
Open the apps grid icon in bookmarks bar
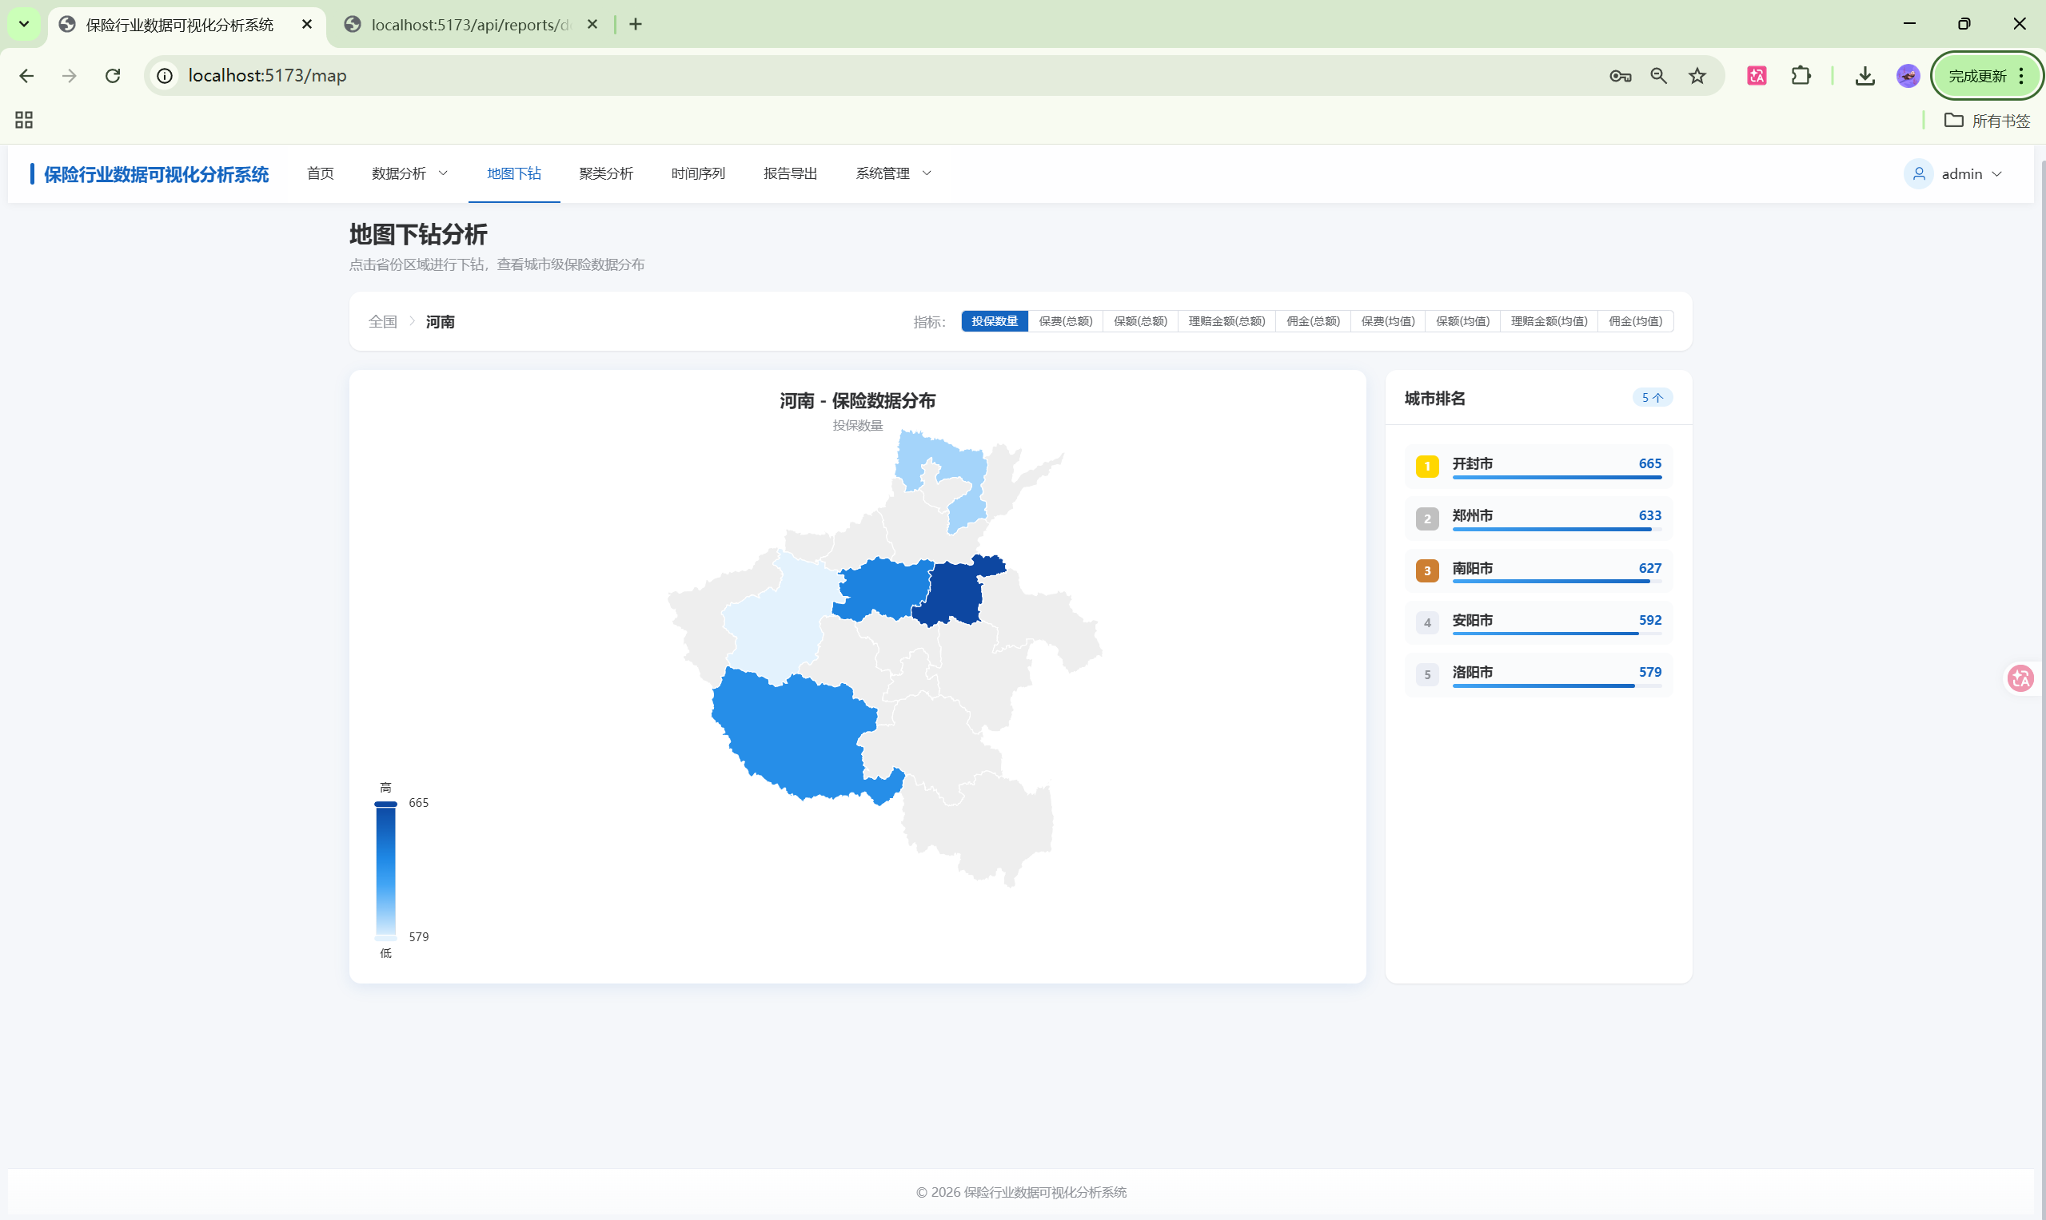[24, 120]
